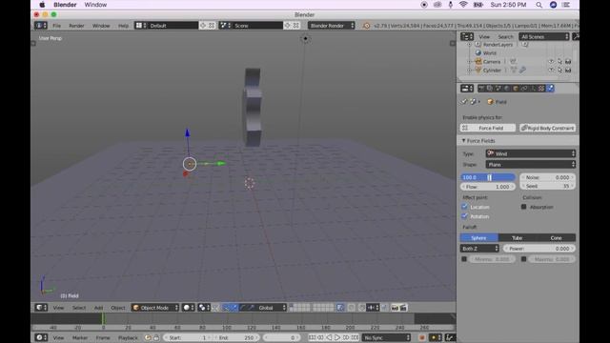
Task: Click the Flow value field
Action: point(488,187)
